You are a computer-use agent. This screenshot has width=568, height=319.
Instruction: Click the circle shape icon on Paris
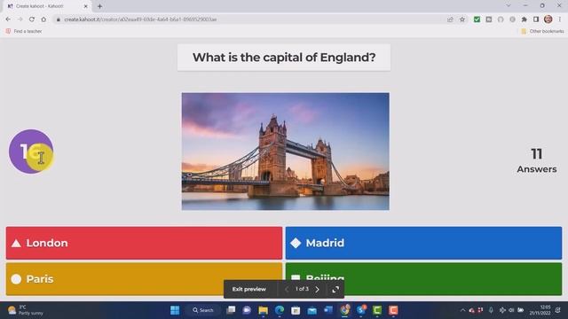pyautogui.click(x=16, y=279)
